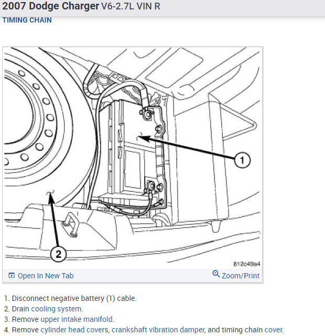Open the upper intake manifold link
325x336 pixels.
[77, 319]
